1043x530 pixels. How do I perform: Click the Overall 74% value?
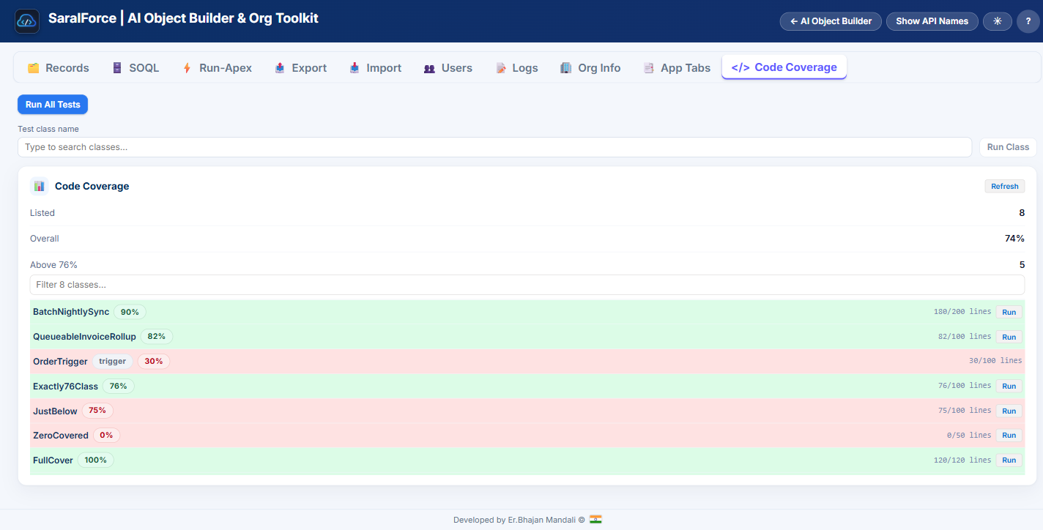point(1014,239)
